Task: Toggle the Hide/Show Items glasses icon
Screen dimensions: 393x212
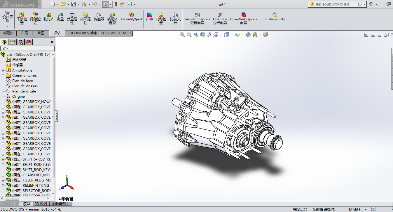Action: [237, 35]
